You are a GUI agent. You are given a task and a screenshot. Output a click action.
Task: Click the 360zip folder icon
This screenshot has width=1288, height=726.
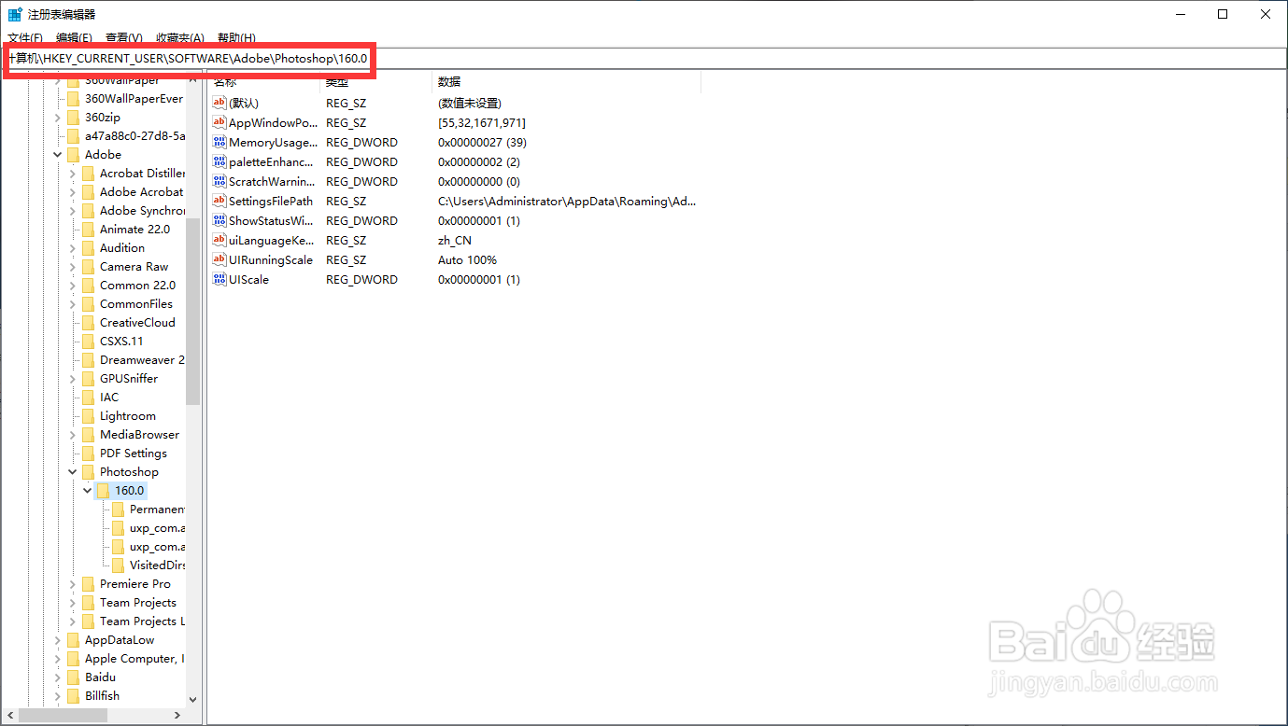(x=74, y=118)
